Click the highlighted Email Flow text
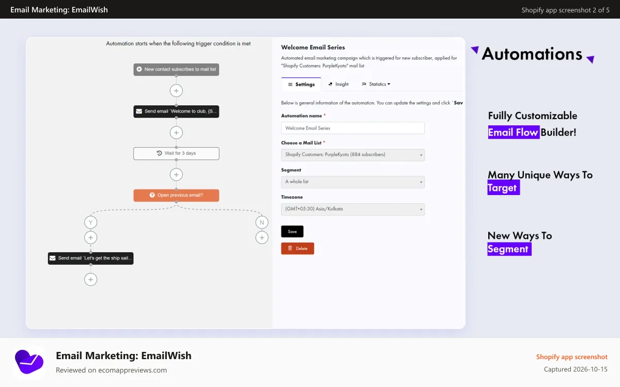Viewport: 620px width, 387px height. tap(514, 132)
